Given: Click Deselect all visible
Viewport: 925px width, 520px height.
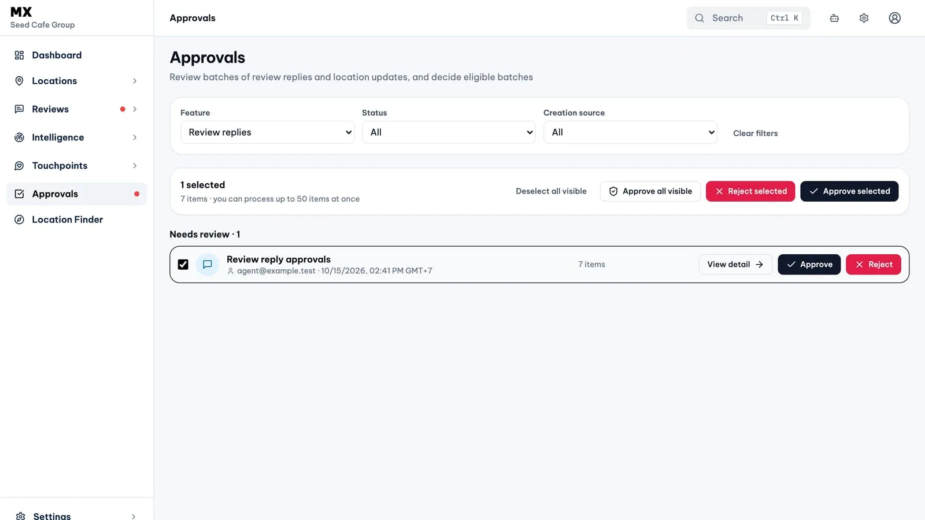Looking at the screenshot, I should [x=551, y=191].
